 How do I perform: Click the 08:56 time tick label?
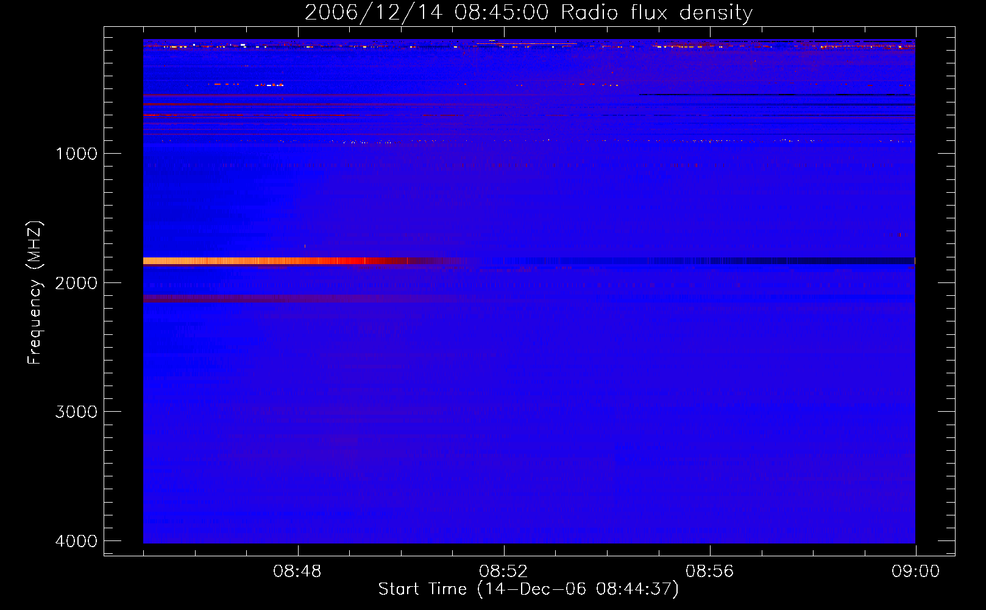tap(709, 572)
